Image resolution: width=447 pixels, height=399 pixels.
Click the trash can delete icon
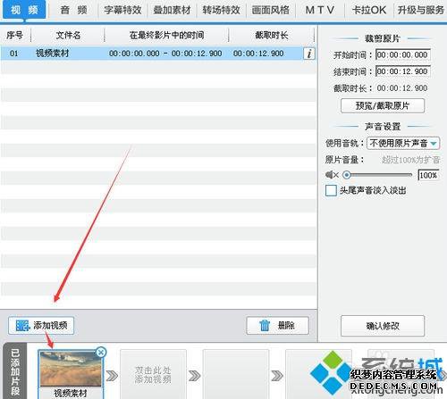click(264, 326)
